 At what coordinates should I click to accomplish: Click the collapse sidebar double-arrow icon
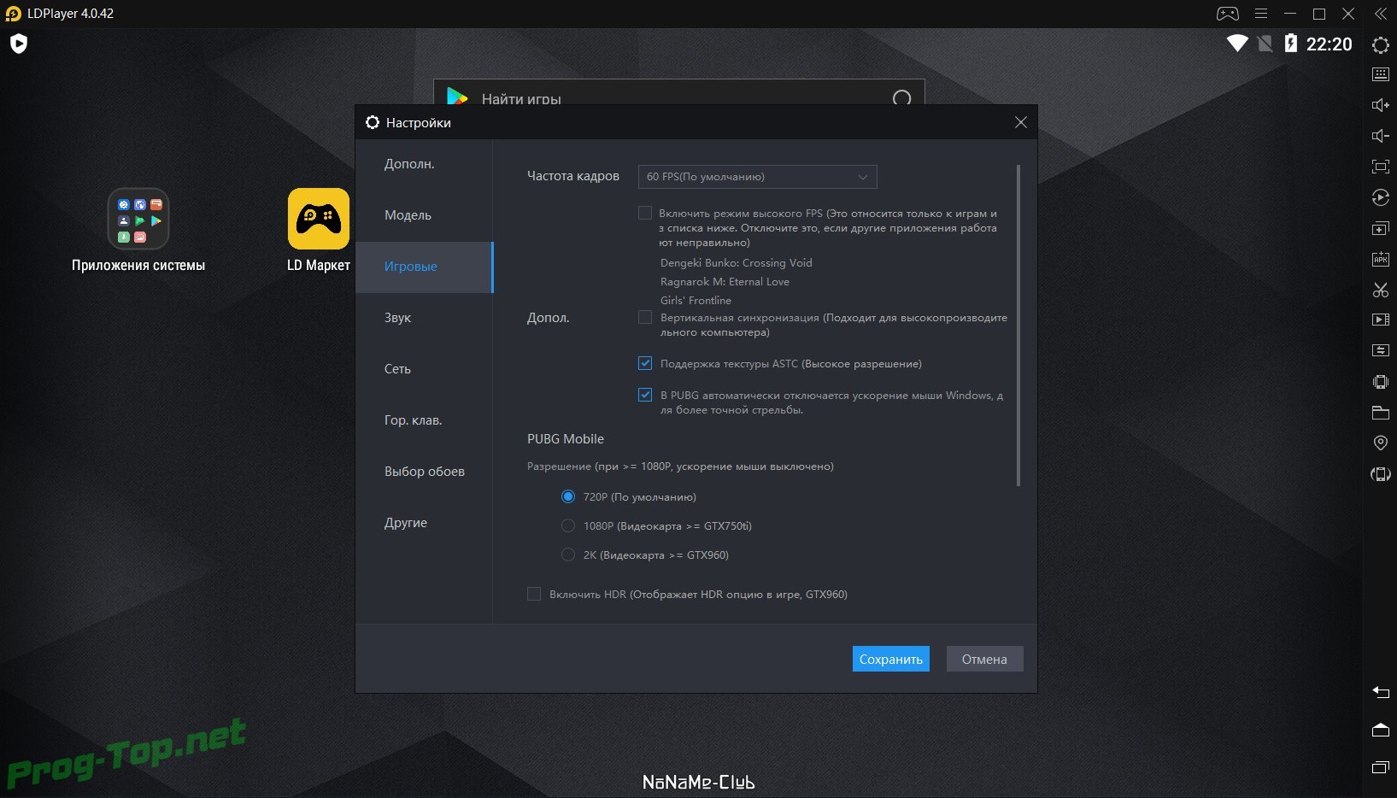click(1380, 14)
